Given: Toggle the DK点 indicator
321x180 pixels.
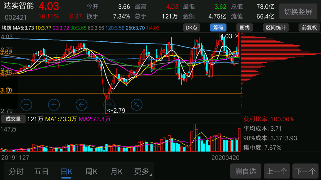Looking at the screenshot, I should tap(192, 28).
